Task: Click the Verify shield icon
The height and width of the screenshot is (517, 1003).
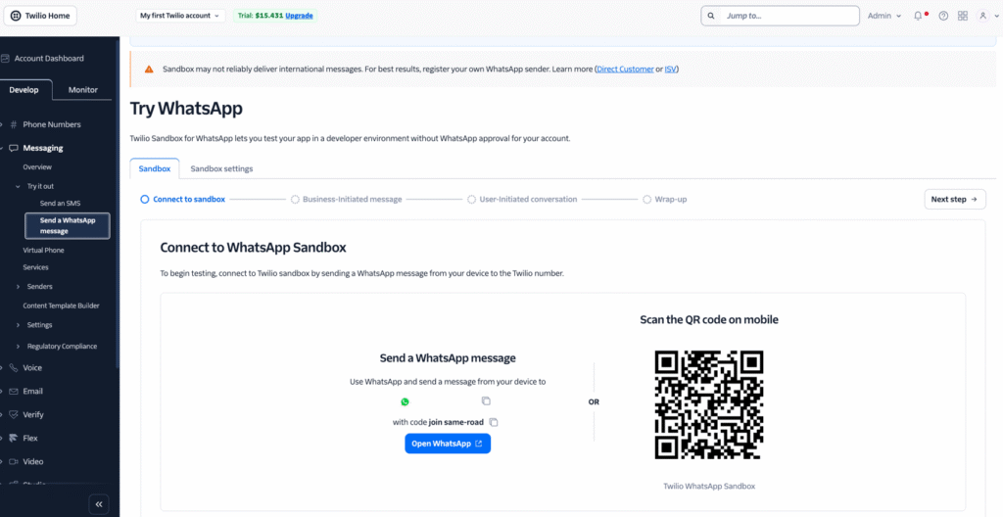Action: [14, 414]
